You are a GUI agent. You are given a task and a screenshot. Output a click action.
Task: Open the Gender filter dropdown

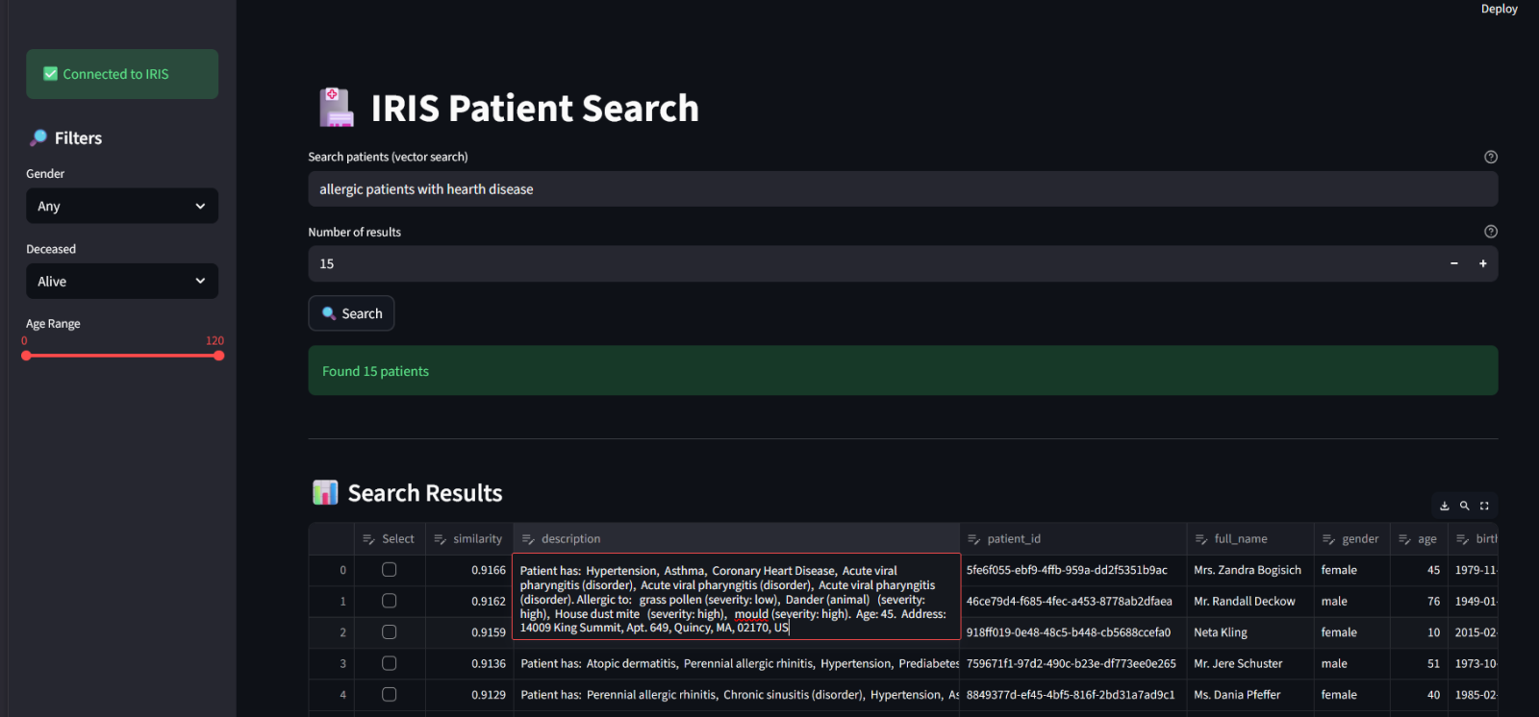[x=122, y=206]
